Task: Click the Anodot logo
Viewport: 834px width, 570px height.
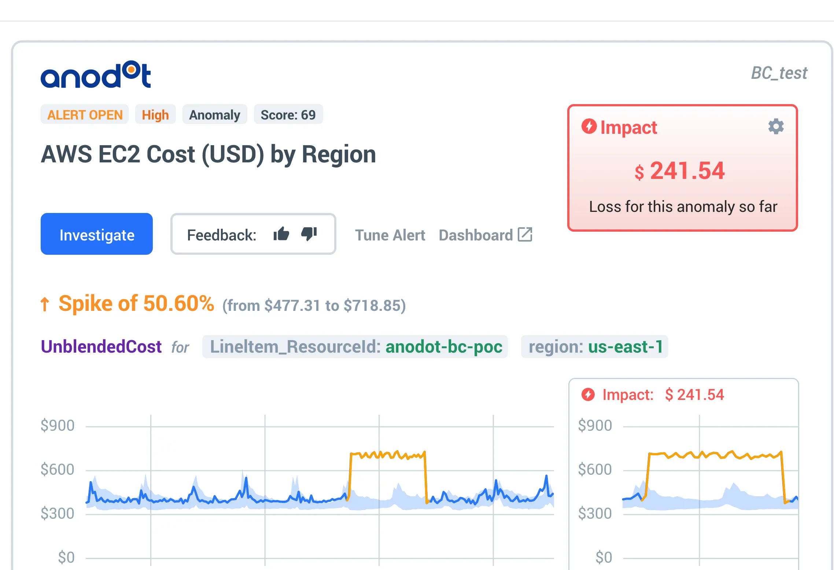Action: [96, 74]
